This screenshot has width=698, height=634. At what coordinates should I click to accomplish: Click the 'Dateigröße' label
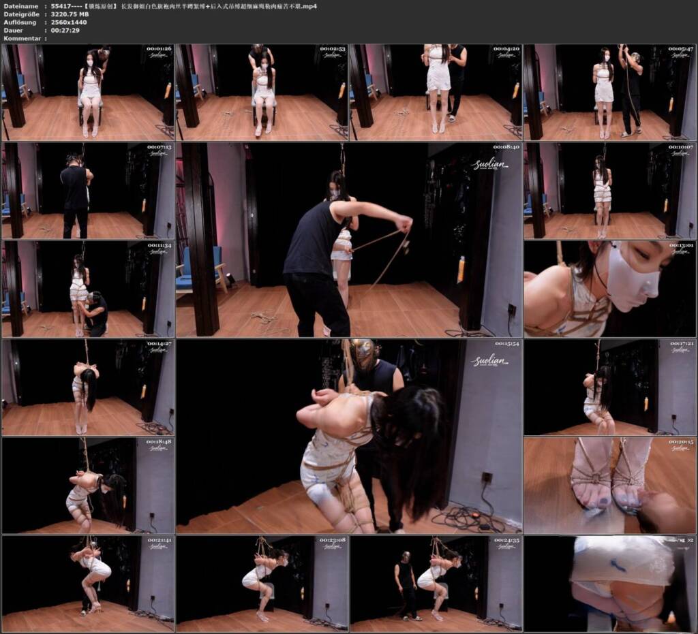tap(21, 14)
